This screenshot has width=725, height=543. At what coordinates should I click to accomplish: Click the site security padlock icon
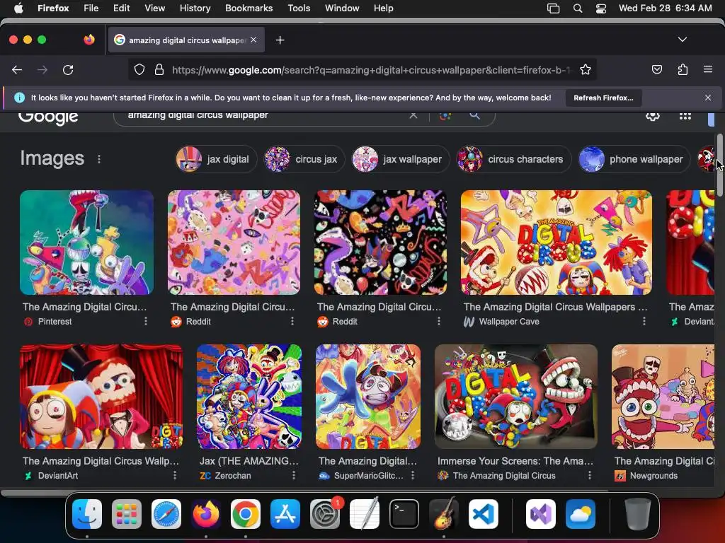(x=159, y=70)
